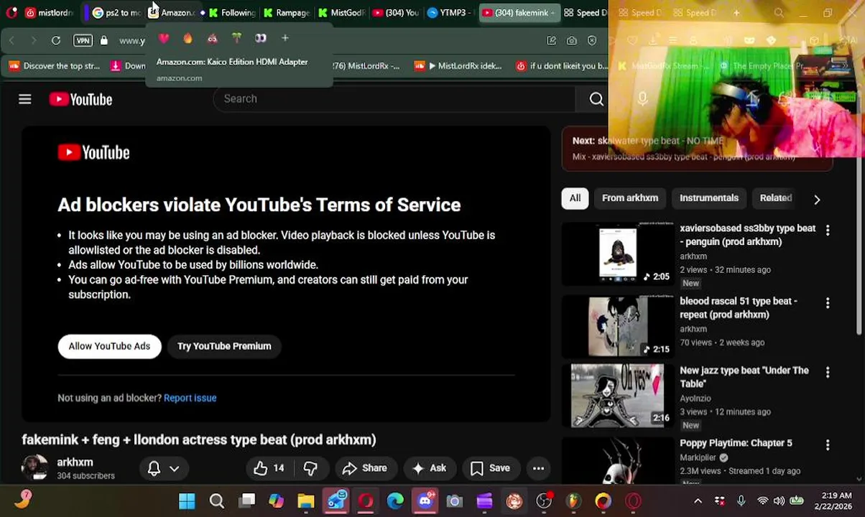Open the arkhxm channel avatar

(34, 467)
